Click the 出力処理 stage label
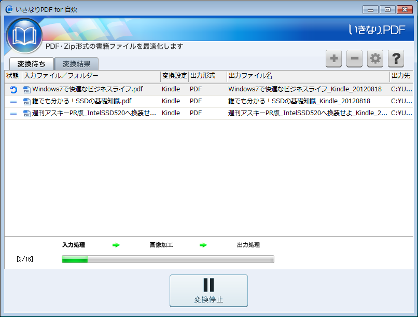Image resolution: width=418 pixels, height=317 pixels. point(248,245)
